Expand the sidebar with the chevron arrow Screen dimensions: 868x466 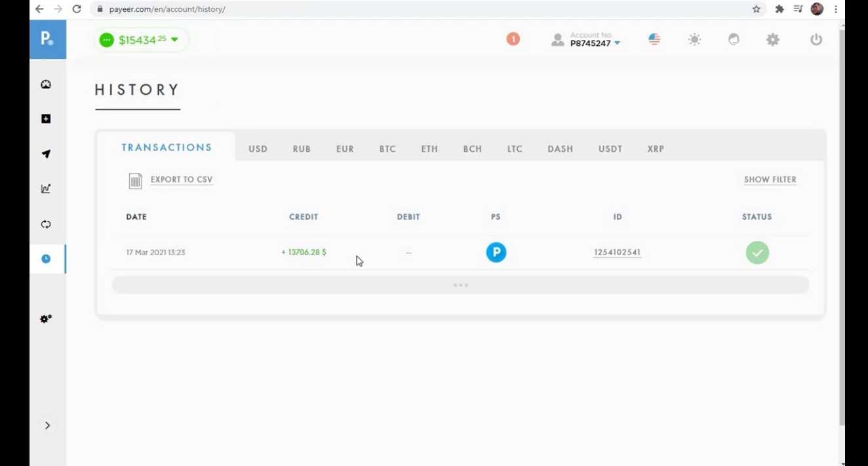[47, 425]
